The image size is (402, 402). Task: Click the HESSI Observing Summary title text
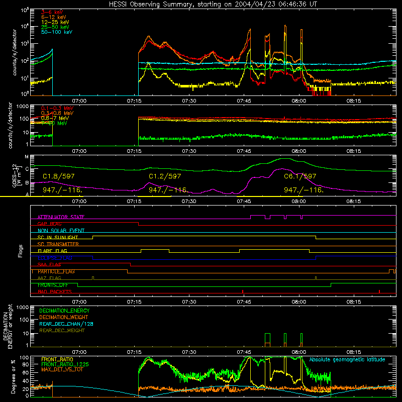[213, 5]
